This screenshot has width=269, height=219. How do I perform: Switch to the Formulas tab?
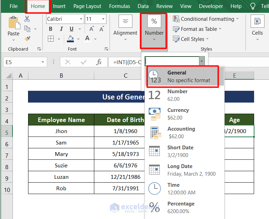pyautogui.click(x=120, y=6)
